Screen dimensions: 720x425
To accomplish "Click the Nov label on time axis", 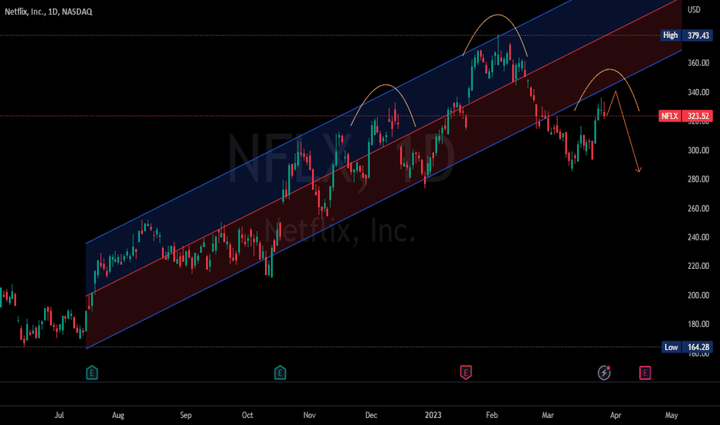I will [310, 416].
